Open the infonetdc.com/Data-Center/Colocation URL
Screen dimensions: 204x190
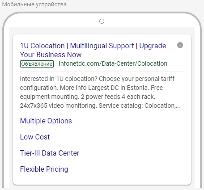click(x=113, y=63)
